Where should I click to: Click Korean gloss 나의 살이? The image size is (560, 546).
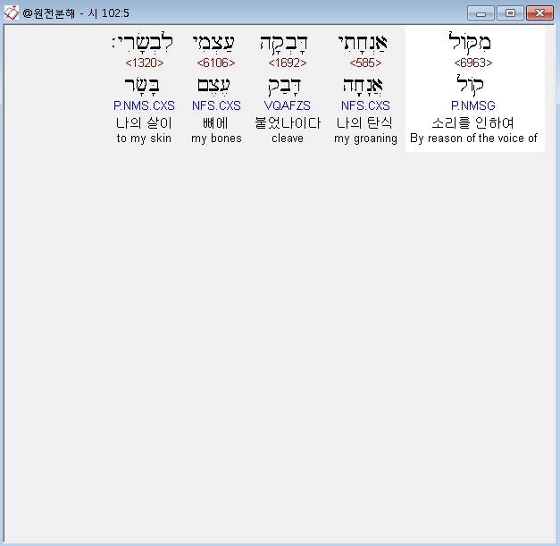point(144,123)
